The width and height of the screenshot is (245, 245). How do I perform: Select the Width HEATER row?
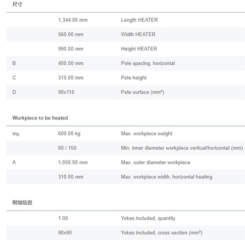[126, 35]
